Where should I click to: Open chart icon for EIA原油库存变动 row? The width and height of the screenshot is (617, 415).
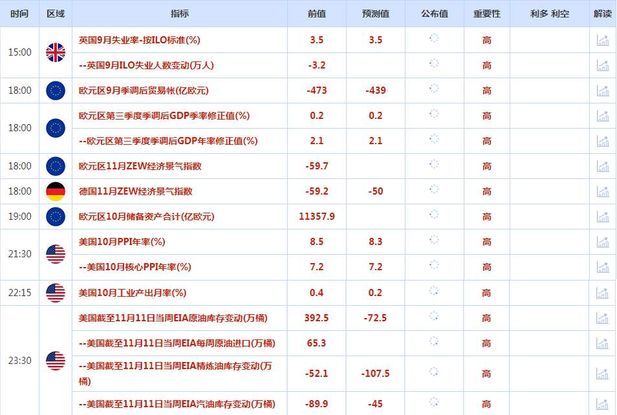pyautogui.click(x=602, y=318)
